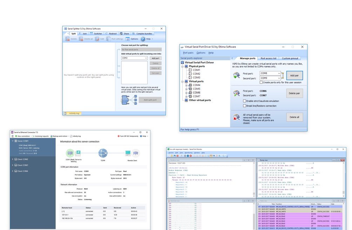
Task: Close the Dump view panel
Action: 343,160
